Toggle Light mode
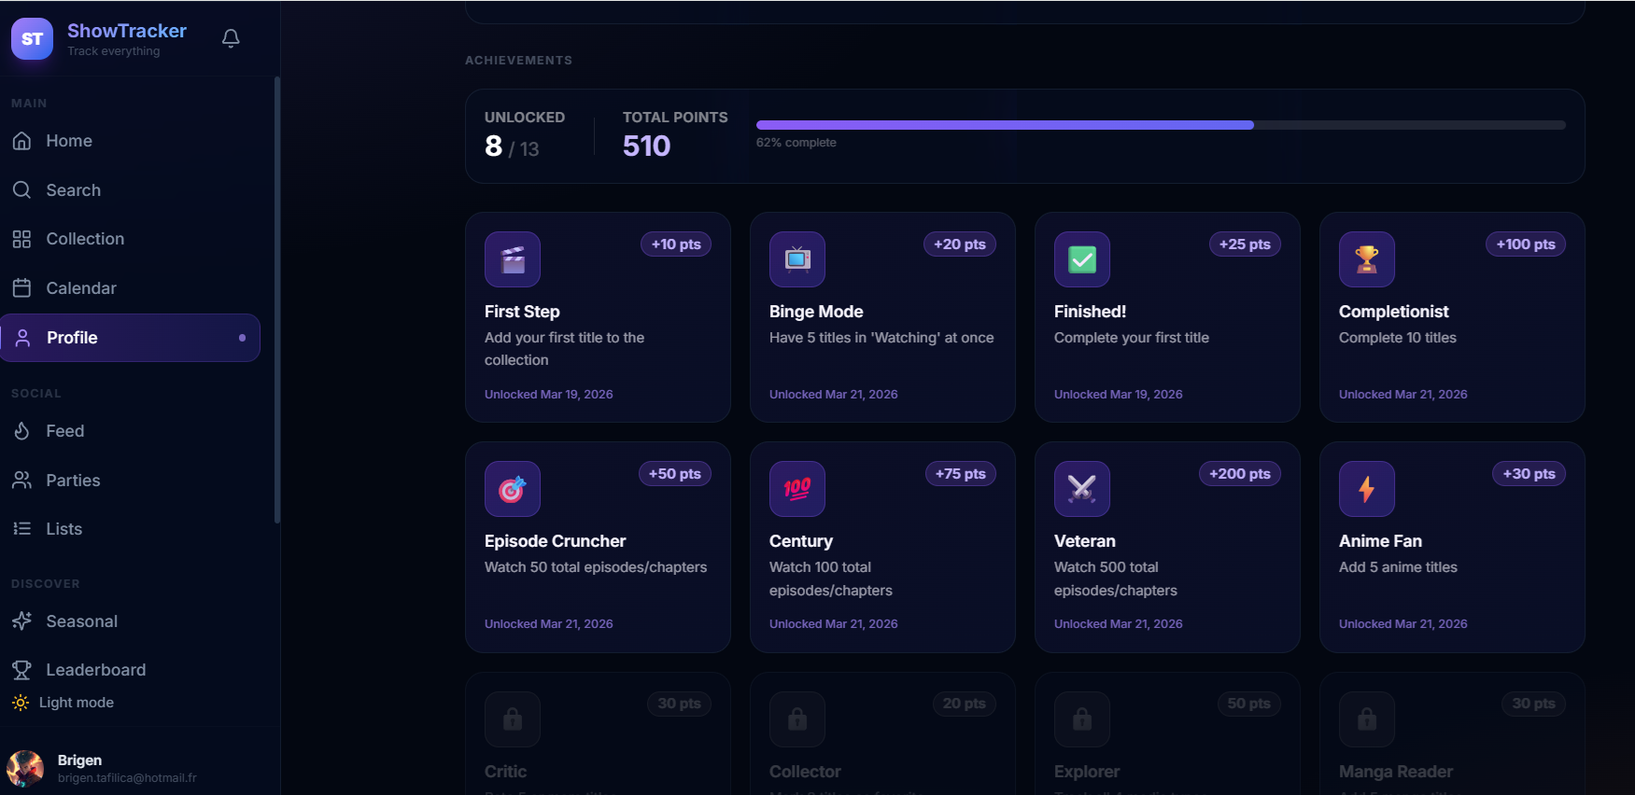 tap(63, 703)
